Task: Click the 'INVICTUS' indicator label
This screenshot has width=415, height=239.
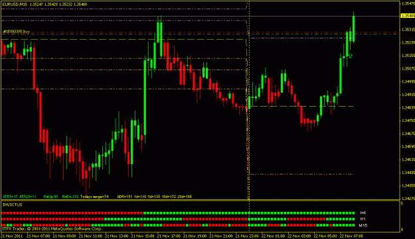Action: point(13,205)
